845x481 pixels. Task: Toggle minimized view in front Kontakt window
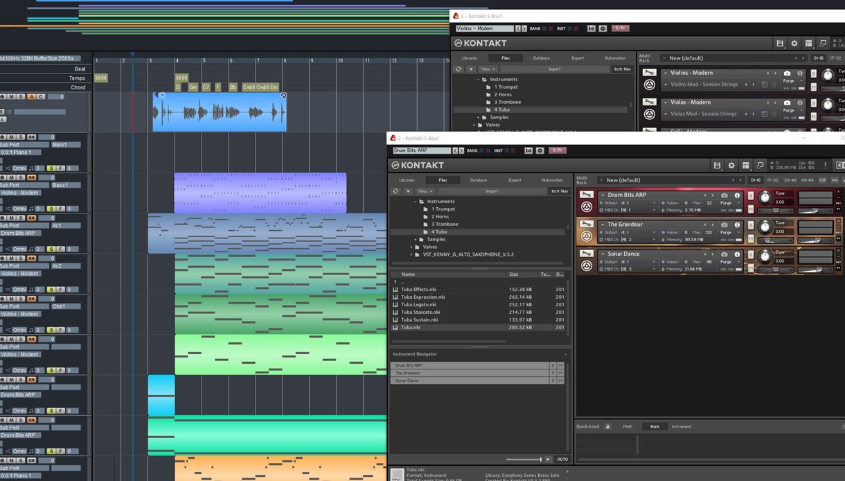pyautogui.click(x=760, y=166)
